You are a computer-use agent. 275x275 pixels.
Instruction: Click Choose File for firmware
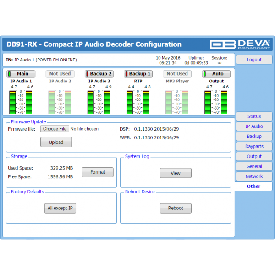[x=55, y=129]
